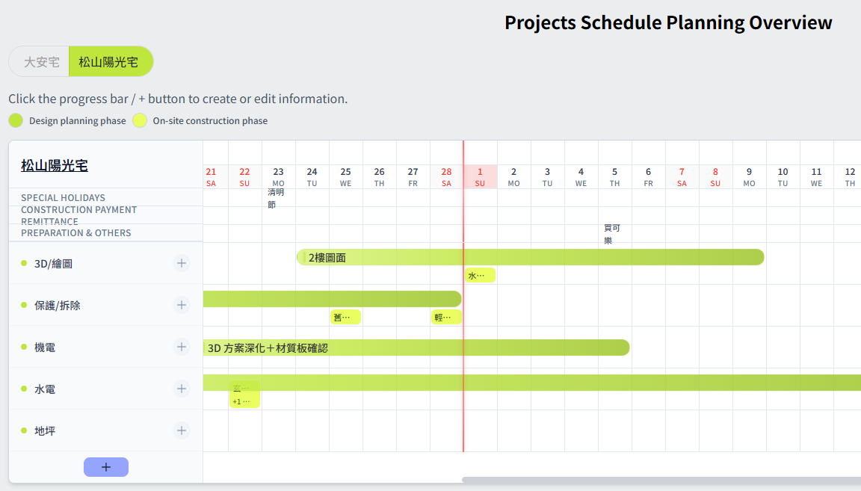Click the plus icon beside 3D/繪圖
The width and height of the screenshot is (861, 491).
pos(182,263)
